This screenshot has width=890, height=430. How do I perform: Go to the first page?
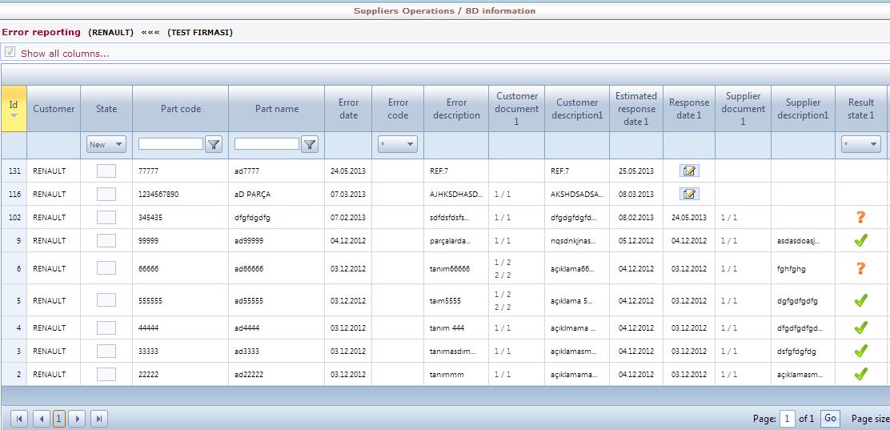click(x=18, y=420)
